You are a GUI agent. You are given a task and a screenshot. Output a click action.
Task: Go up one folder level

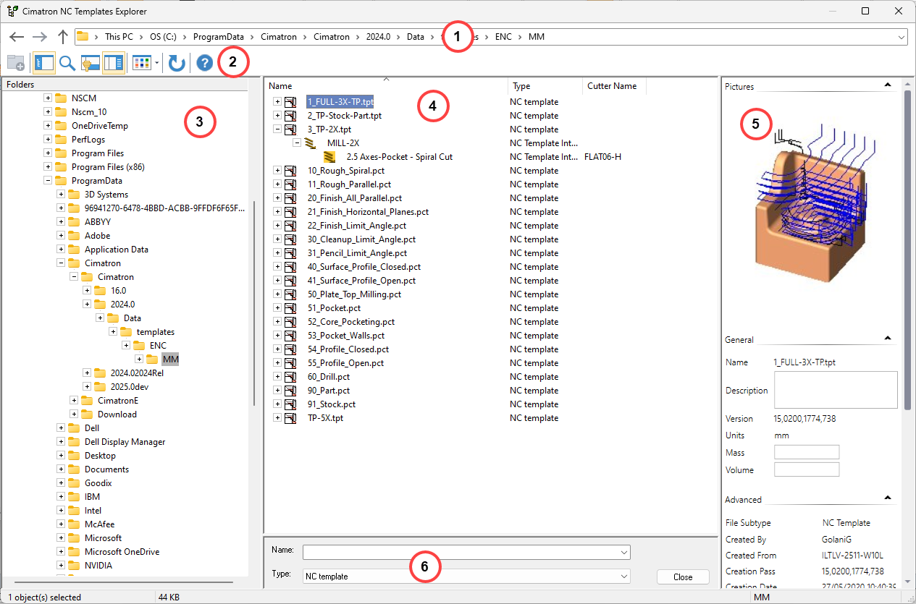tap(63, 37)
